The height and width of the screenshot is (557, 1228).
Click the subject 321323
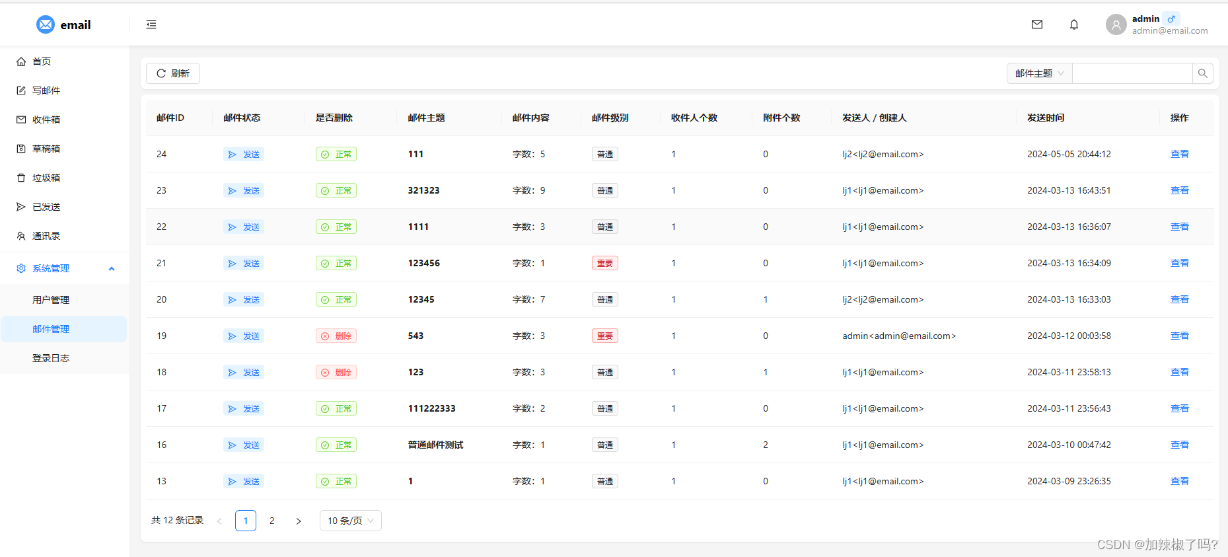point(424,190)
